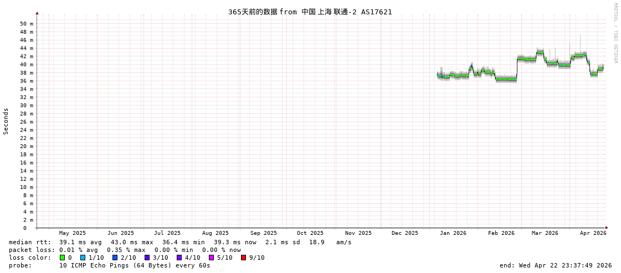This screenshot has width=621, height=273.
Task: Click the purple 3/10 loss swatch
Action: (147, 258)
